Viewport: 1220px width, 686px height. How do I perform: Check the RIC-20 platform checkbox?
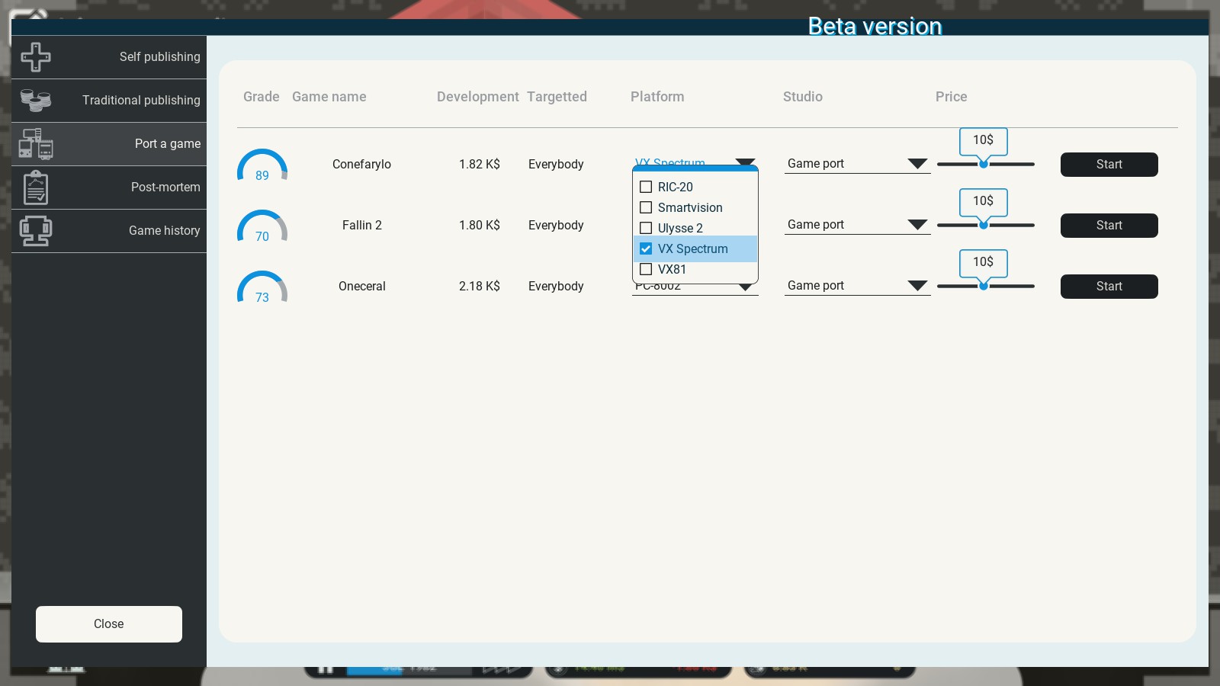(x=646, y=187)
